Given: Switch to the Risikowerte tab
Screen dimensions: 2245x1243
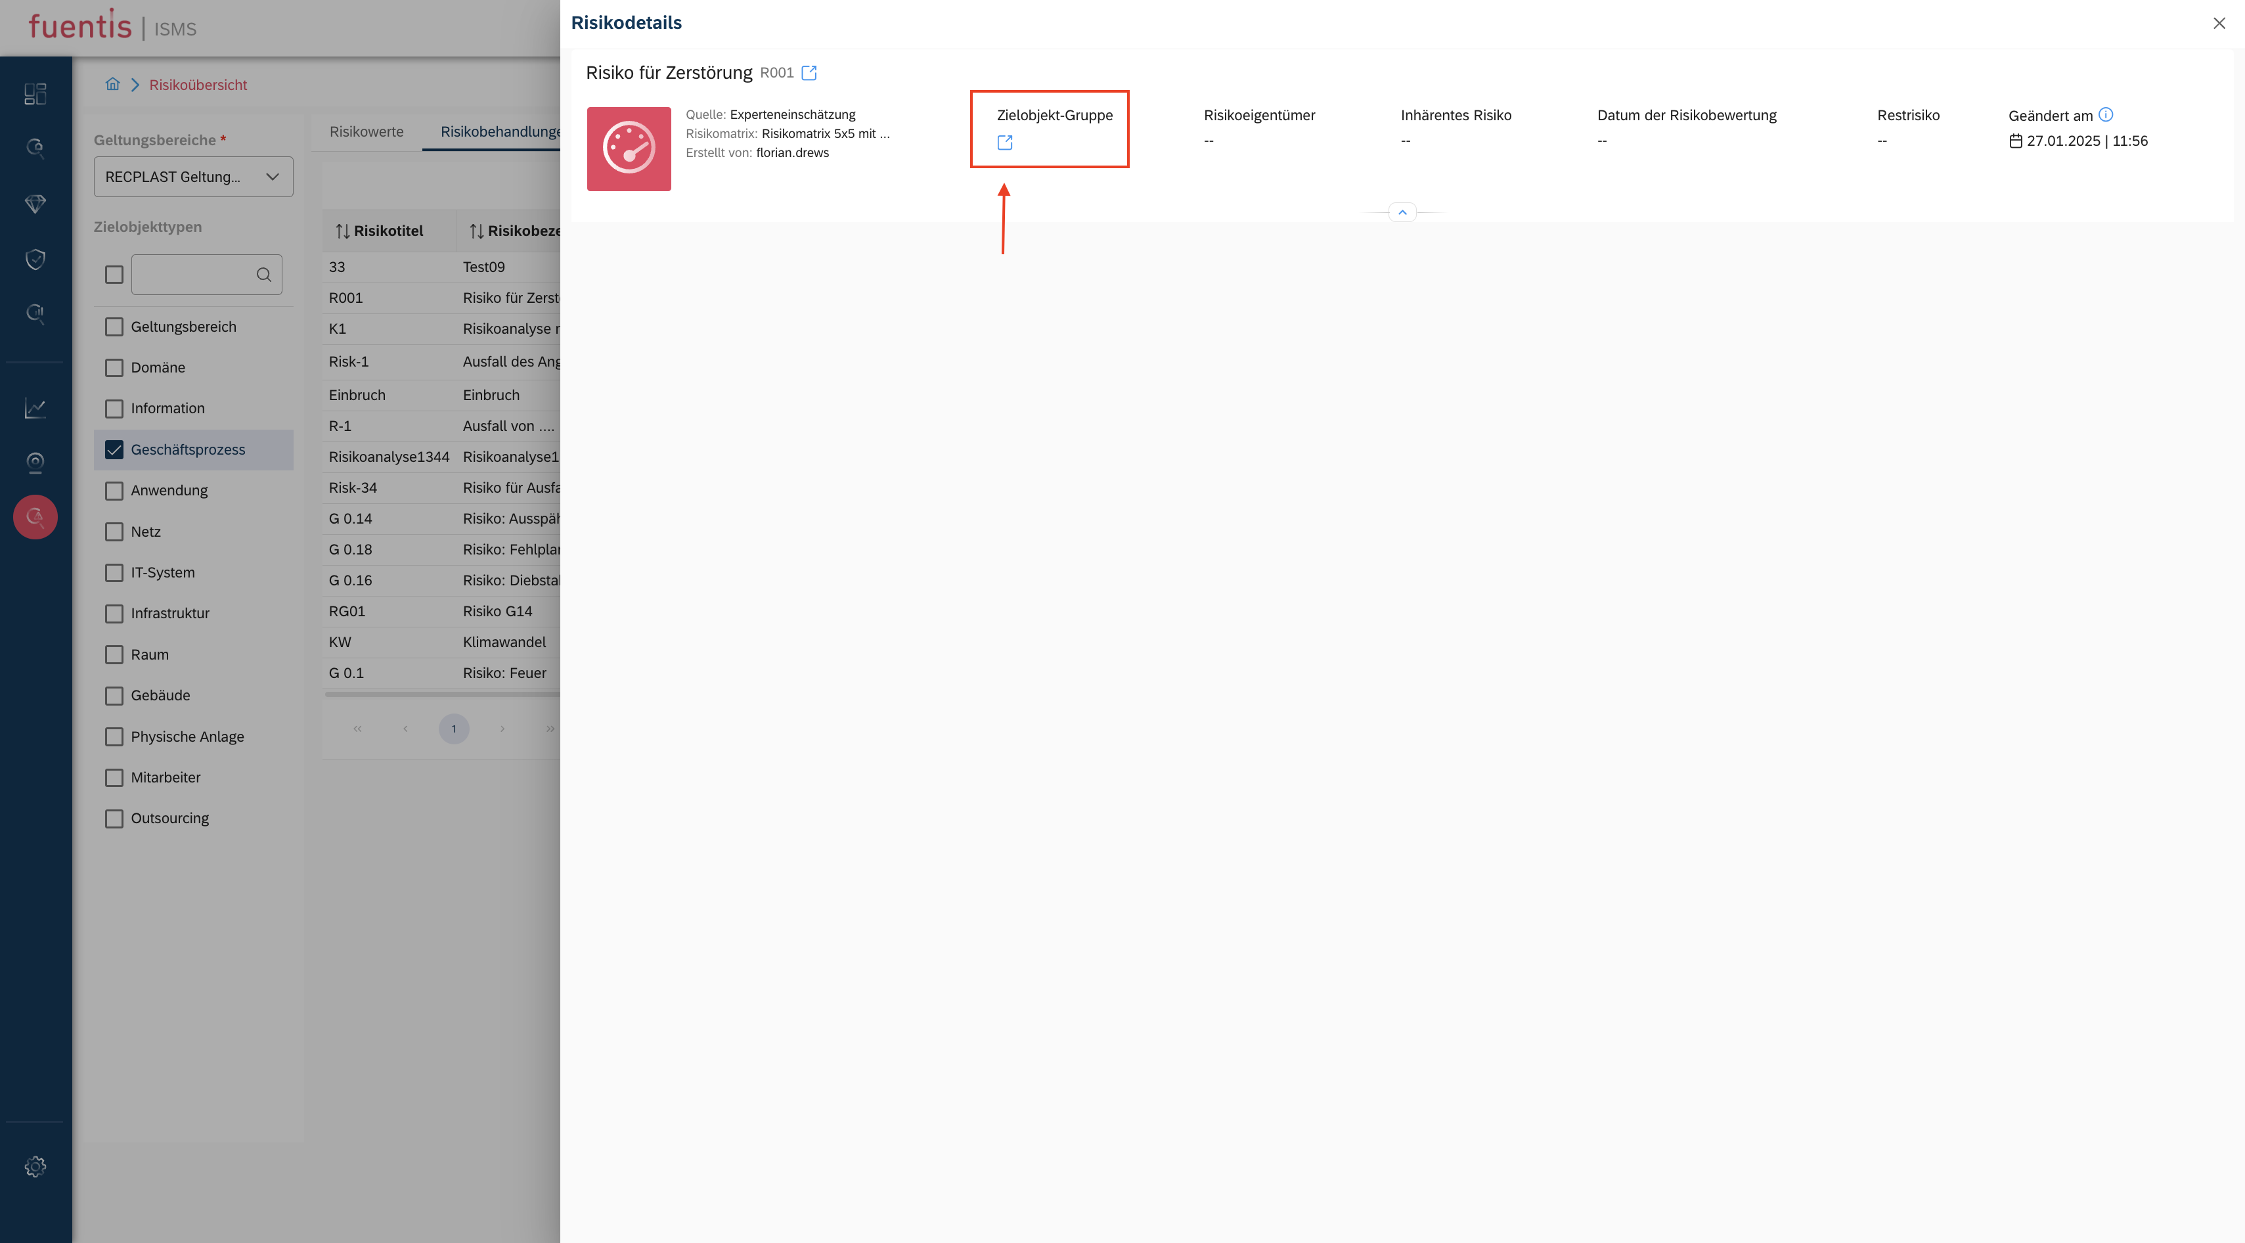Looking at the screenshot, I should tap(366, 131).
